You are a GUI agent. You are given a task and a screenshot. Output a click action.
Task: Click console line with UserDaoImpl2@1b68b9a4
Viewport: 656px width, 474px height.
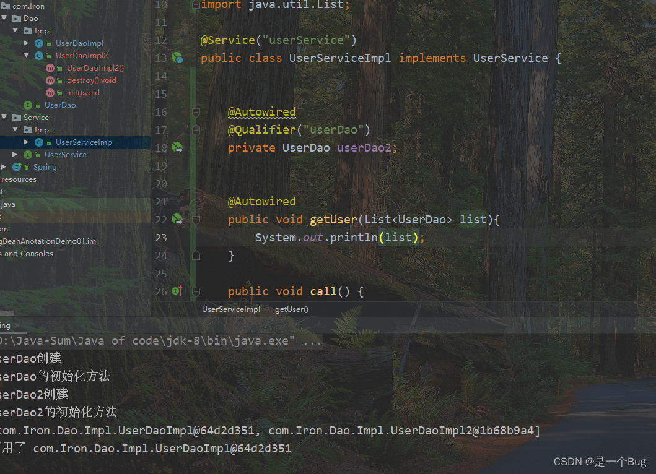(270, 431)
